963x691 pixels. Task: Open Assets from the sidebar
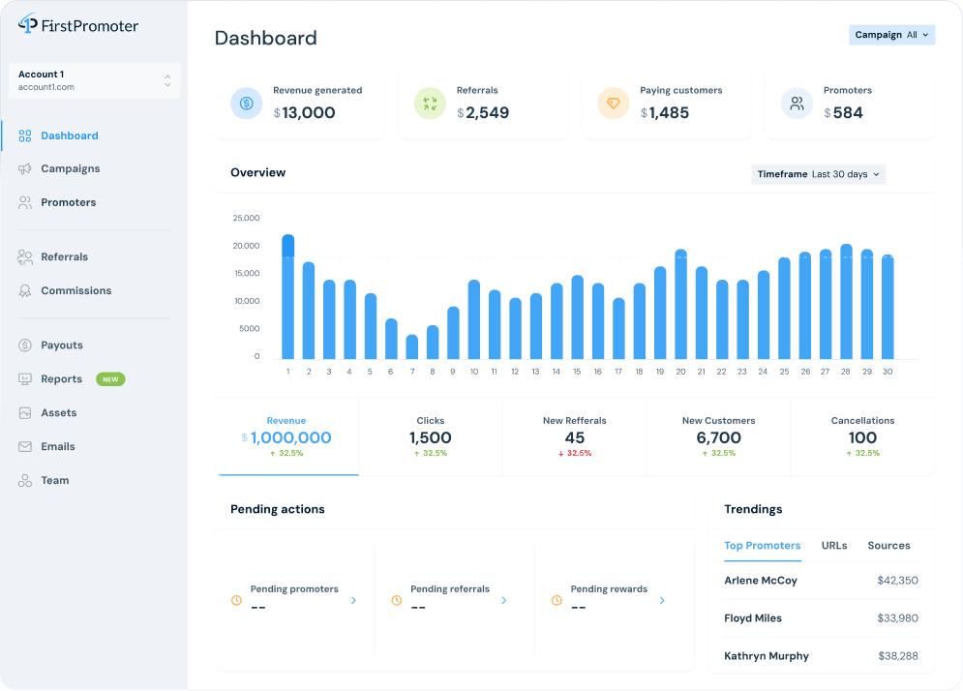tap(59, 412)
